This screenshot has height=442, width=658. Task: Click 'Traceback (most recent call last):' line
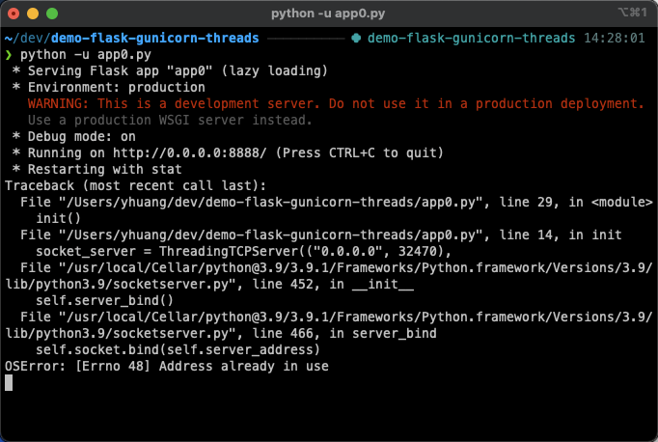coord(135,186)
